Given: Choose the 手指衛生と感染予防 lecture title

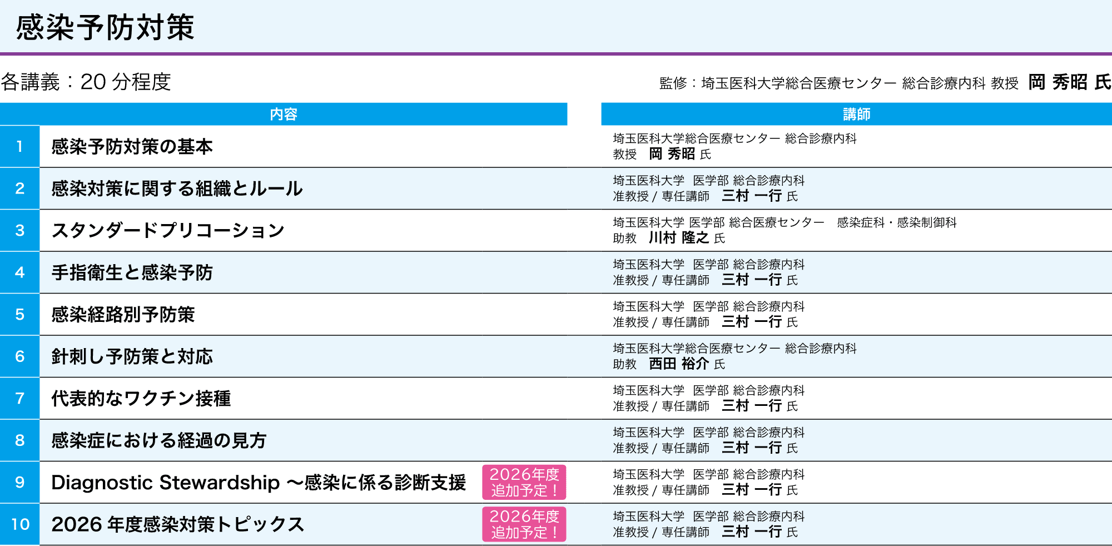Looking at the screenshot, I should 132,273.
